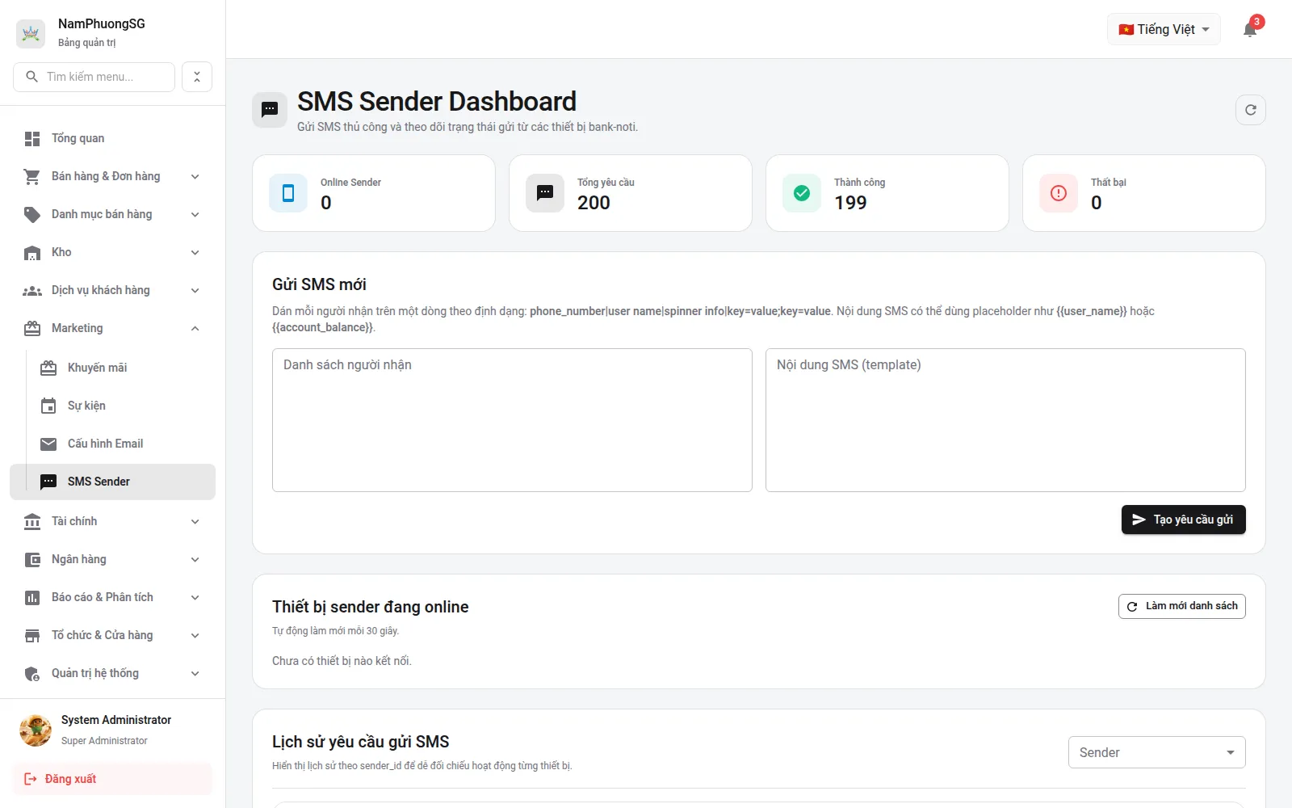The width and height of the screenshot is (1292, 808).
Task: Click the Thành công green check icon
Action: click(x=802, y=193)
